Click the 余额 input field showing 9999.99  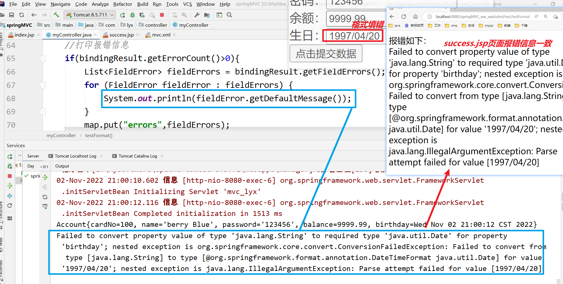pyautogui.click(x=356, y=19)
